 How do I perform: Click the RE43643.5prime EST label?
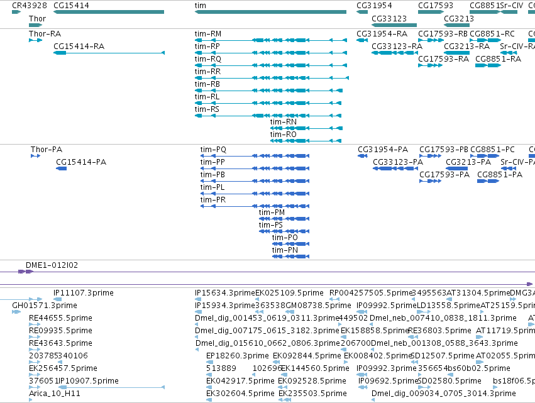(61, 343)
